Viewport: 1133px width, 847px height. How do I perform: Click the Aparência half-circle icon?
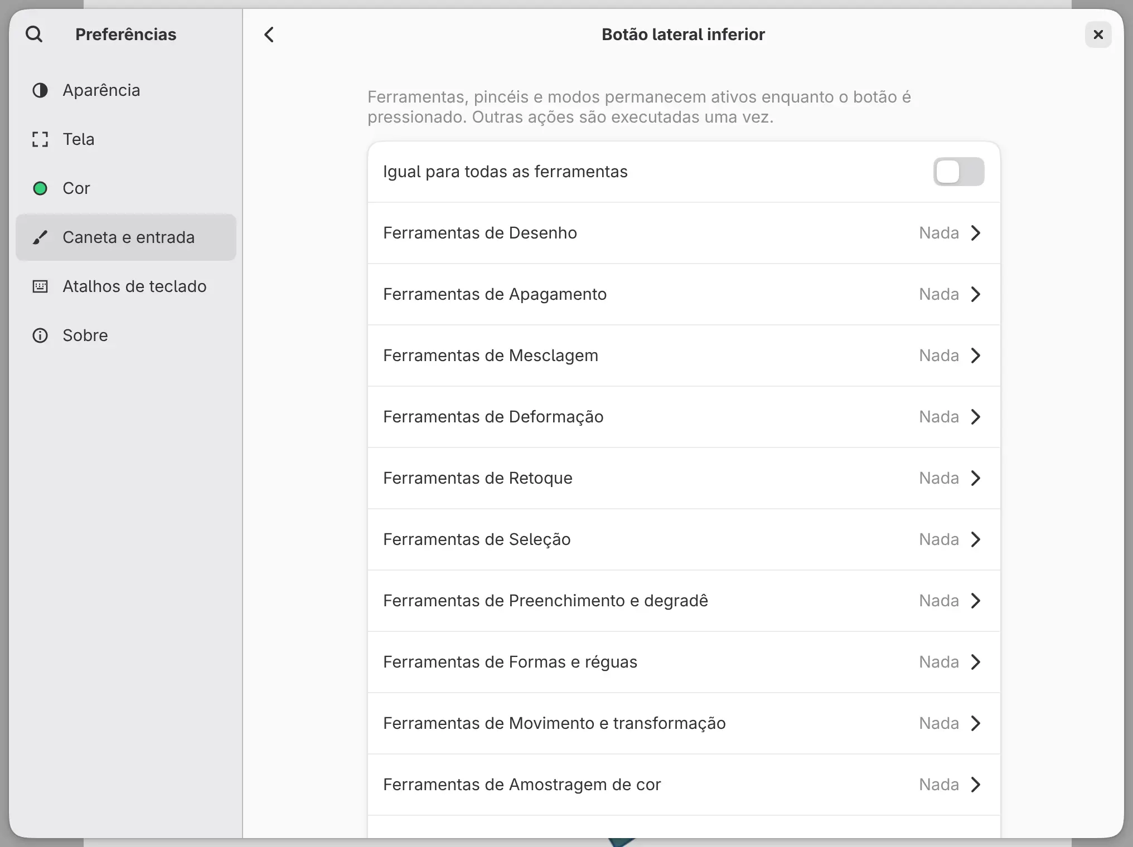click(40, 90)
